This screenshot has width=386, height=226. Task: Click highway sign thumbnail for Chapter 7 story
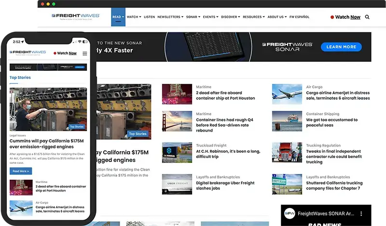pos(287,184)
